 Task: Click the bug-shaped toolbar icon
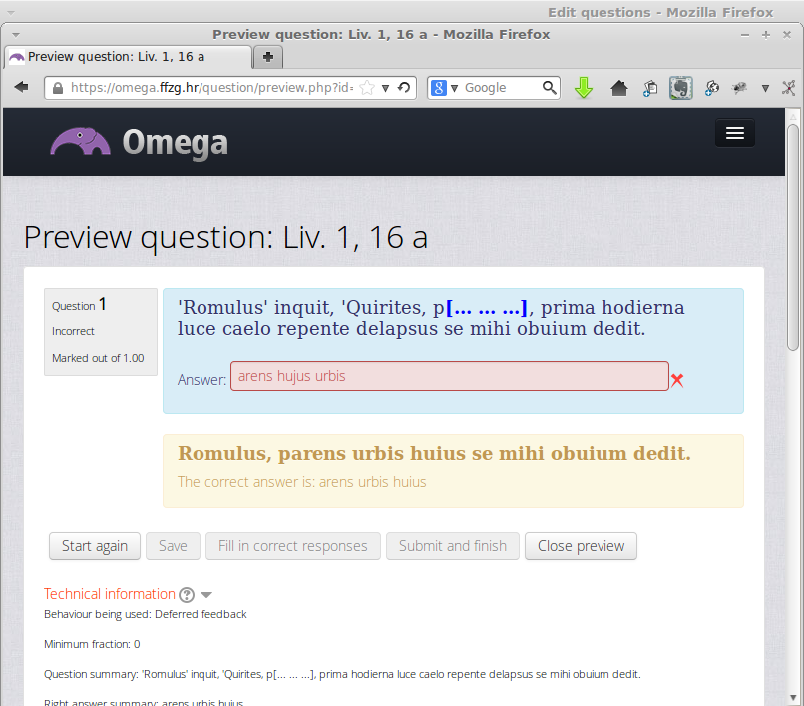739,88
